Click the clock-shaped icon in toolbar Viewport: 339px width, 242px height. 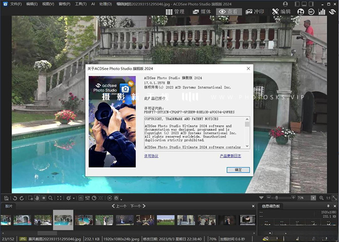94,198
